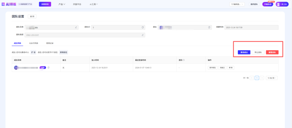Switch to the 公众号列表 tab
This screenshot has width=292, height=128.
click(34, 43)
